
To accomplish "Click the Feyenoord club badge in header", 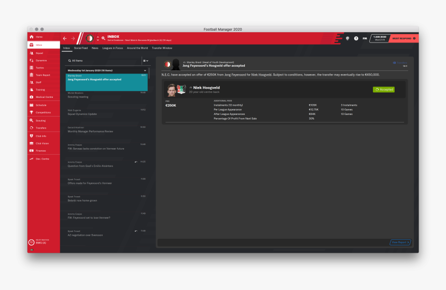I will click(x=89, y=38).
